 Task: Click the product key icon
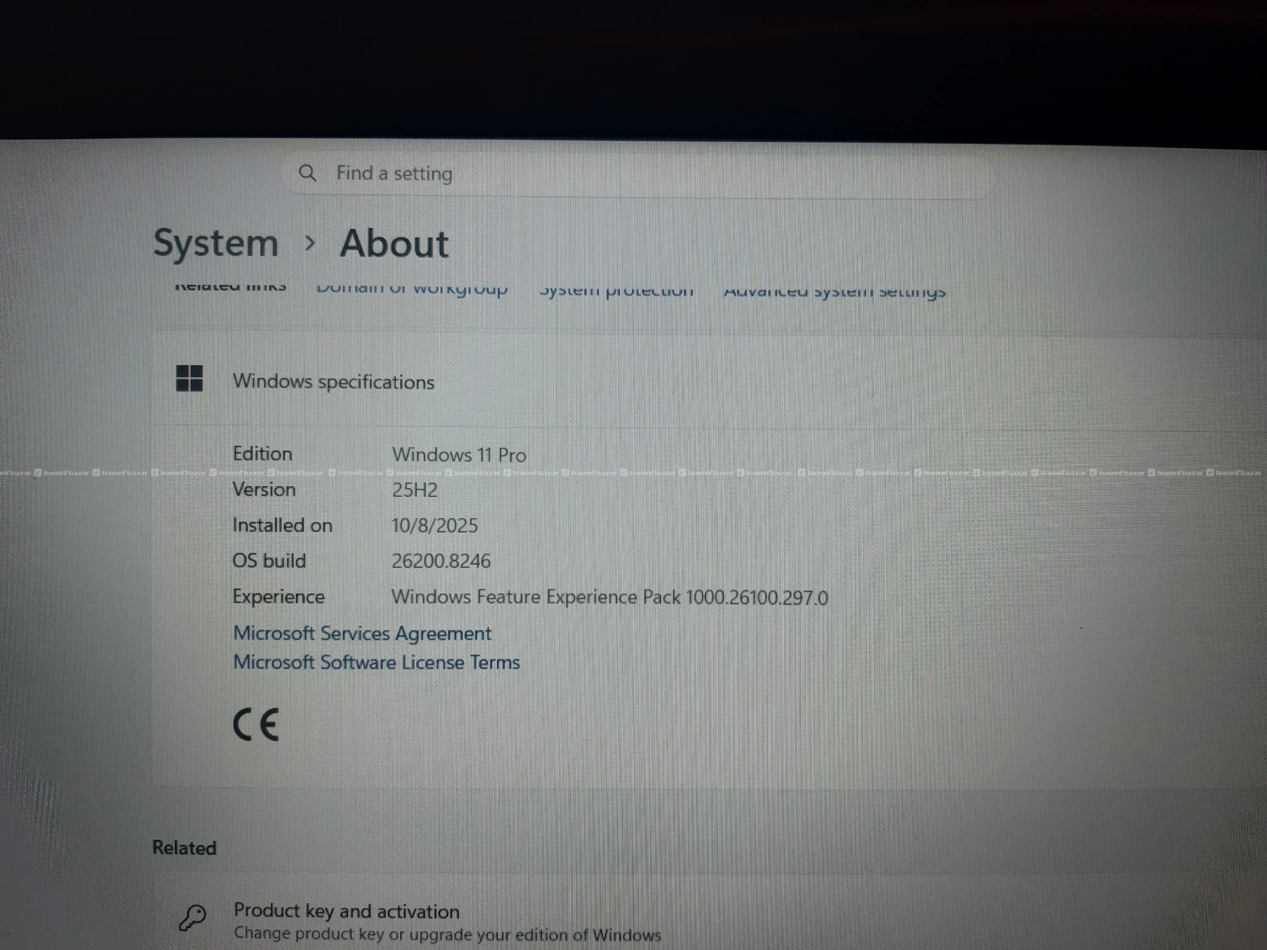coord(192,918)
